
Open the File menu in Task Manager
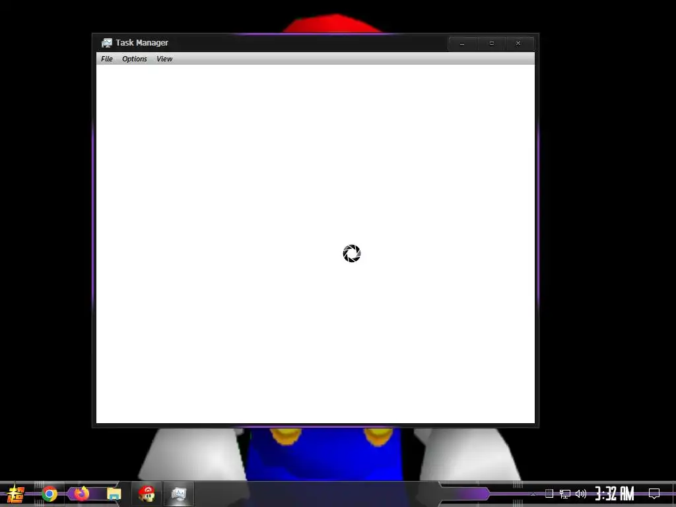pyautogui.click(x=106, y=59)
